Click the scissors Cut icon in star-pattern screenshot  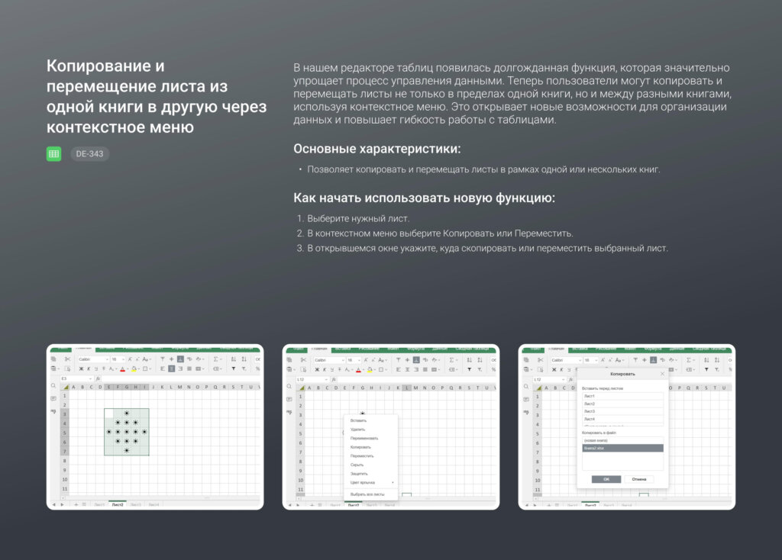(67, 359)
